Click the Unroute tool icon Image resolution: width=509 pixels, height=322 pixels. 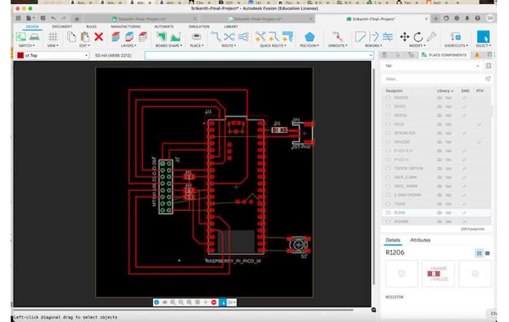[338, 37]
